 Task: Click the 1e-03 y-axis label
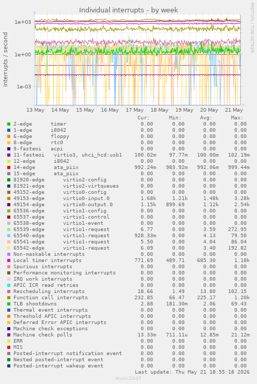[24, 86]
